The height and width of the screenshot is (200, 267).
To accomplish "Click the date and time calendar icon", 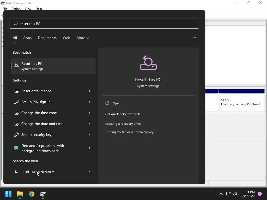I will coord(16,124).
